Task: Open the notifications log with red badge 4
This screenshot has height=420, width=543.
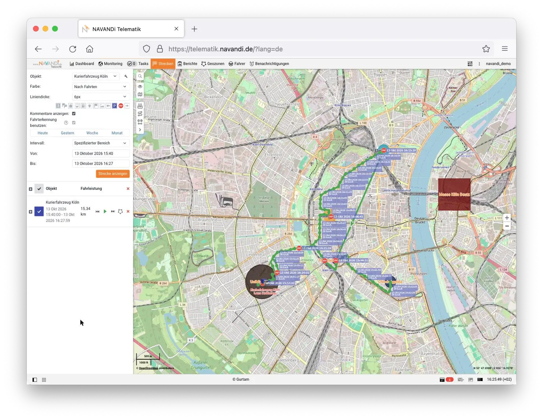Action: click(446, 380)
